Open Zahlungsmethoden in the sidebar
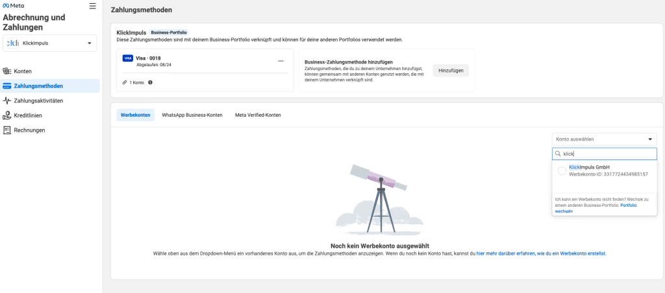This screenshot has height=293, width=665. [x=38, y=86]
